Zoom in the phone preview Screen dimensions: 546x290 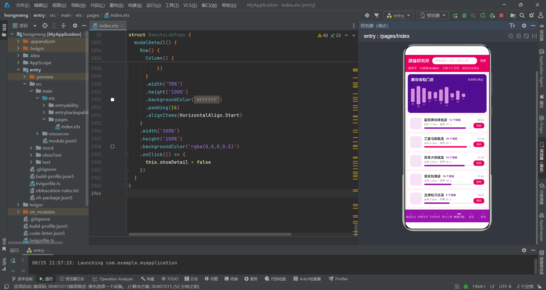(x=519, y=36)
